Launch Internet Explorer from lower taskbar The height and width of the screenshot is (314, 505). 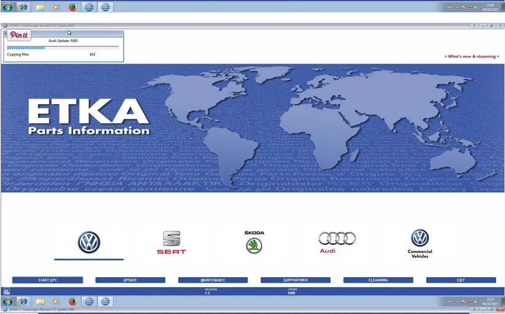(23, 302)
